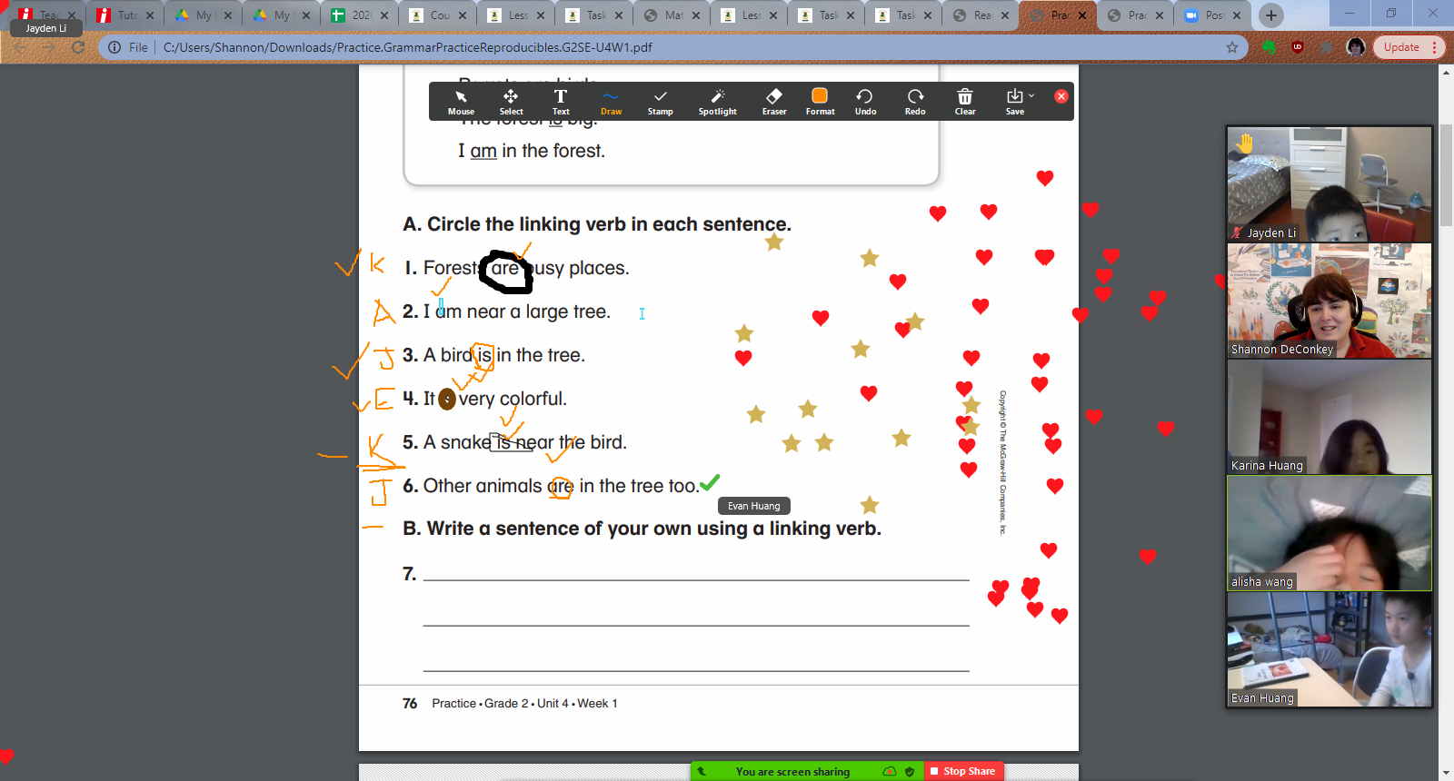Click the word 'are' in sentence 1
This screenshot has width=1454, height=781.
[x=505, y=269]
